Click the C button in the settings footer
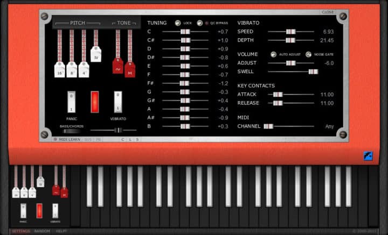Viewport: 388px width, 235px height. [123, 139]
